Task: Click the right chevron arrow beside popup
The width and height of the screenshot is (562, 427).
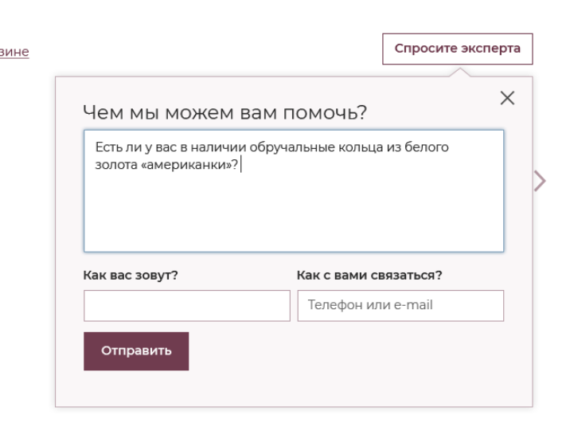Action: 541,181
